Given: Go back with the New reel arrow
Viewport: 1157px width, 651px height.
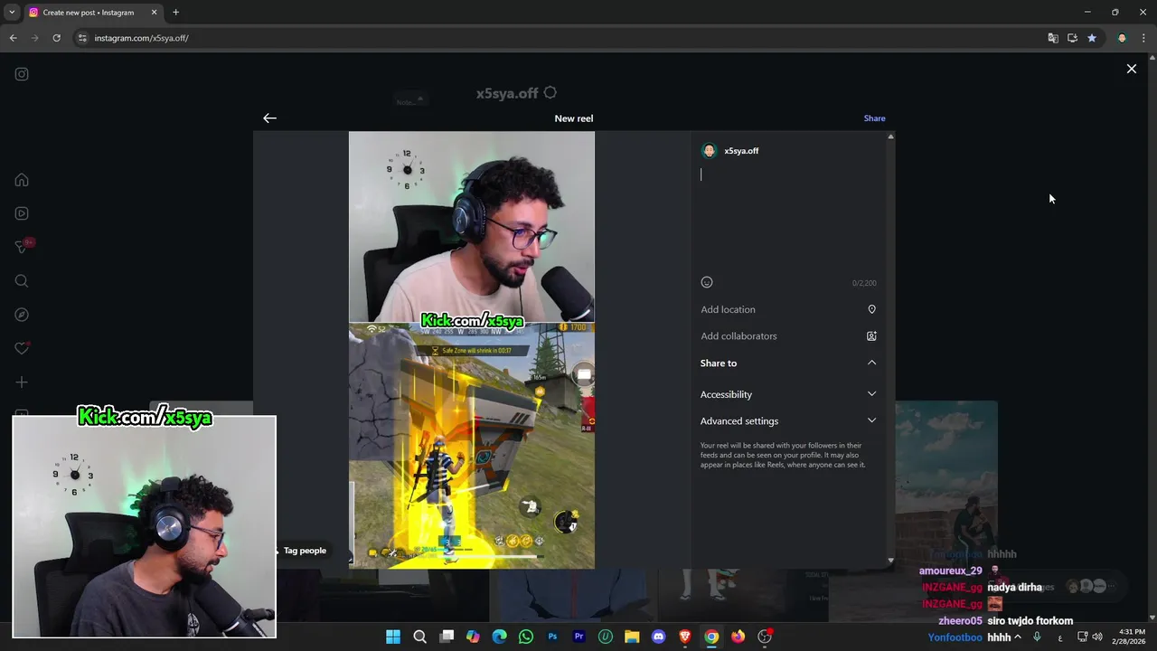Looking at the screenshot, I should pos(269,118).
